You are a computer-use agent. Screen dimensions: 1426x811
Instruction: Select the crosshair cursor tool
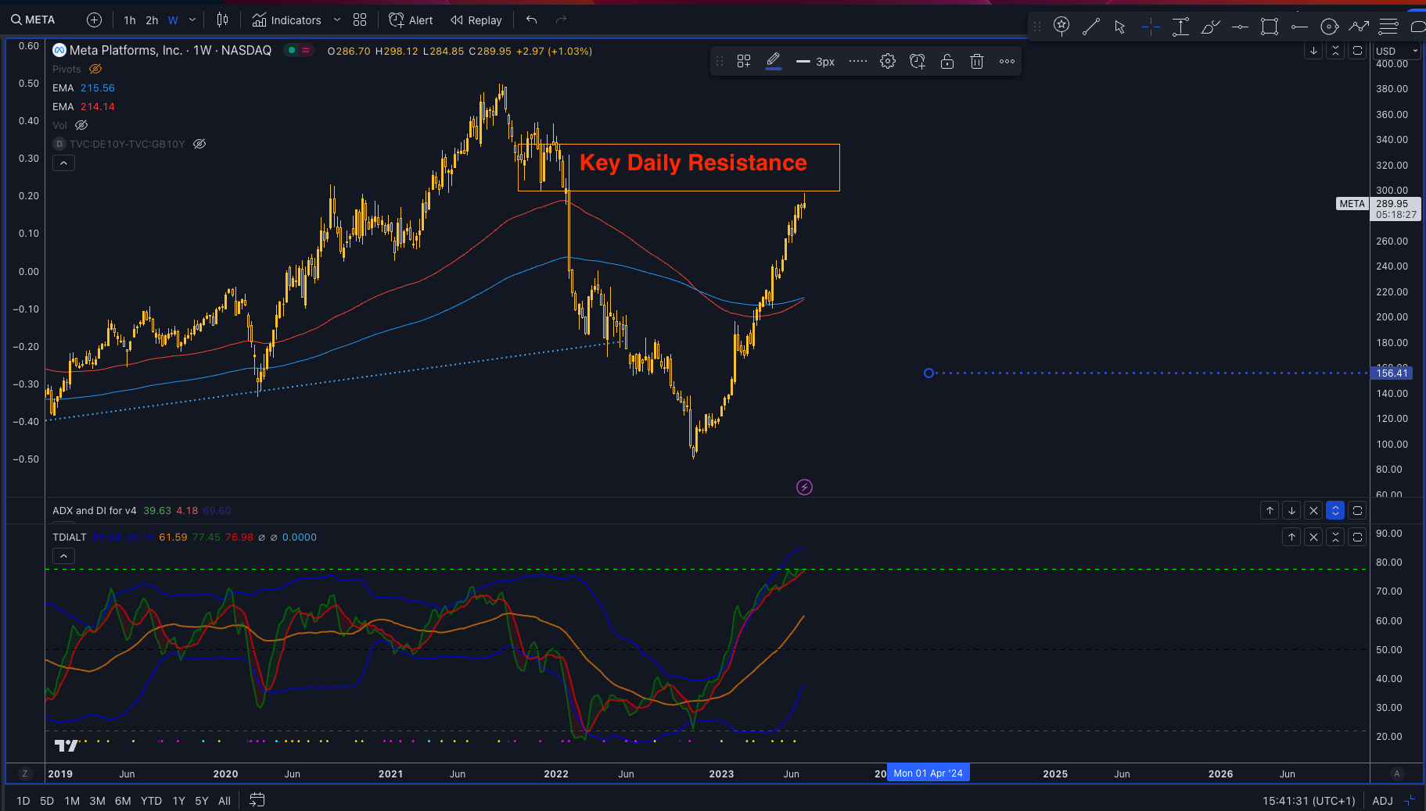coord(1151,27)
